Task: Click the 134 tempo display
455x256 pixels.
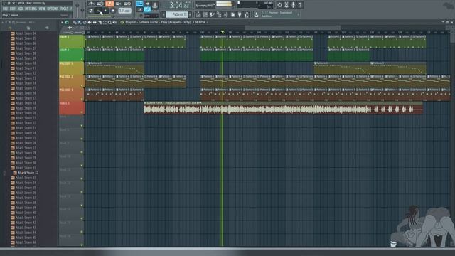Action: click(x=124, y=11)
